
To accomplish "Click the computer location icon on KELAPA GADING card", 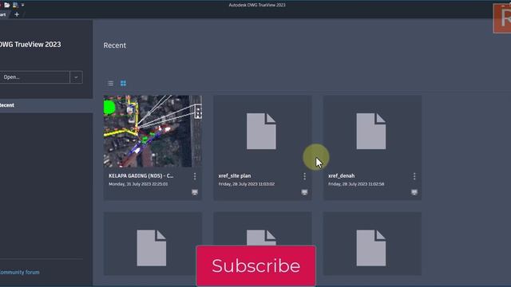I will pos(195,192).
